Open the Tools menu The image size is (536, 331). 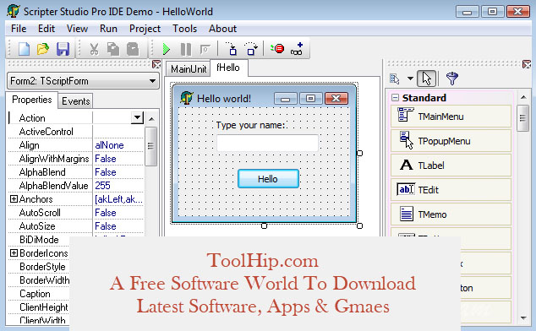click(184, 29)
